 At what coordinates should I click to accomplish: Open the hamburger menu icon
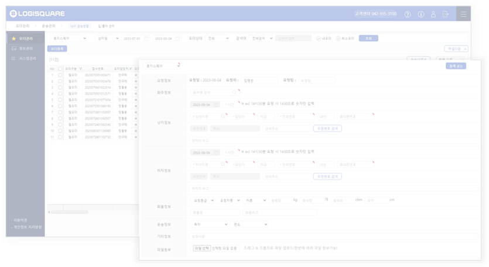(x=463, y=14)
